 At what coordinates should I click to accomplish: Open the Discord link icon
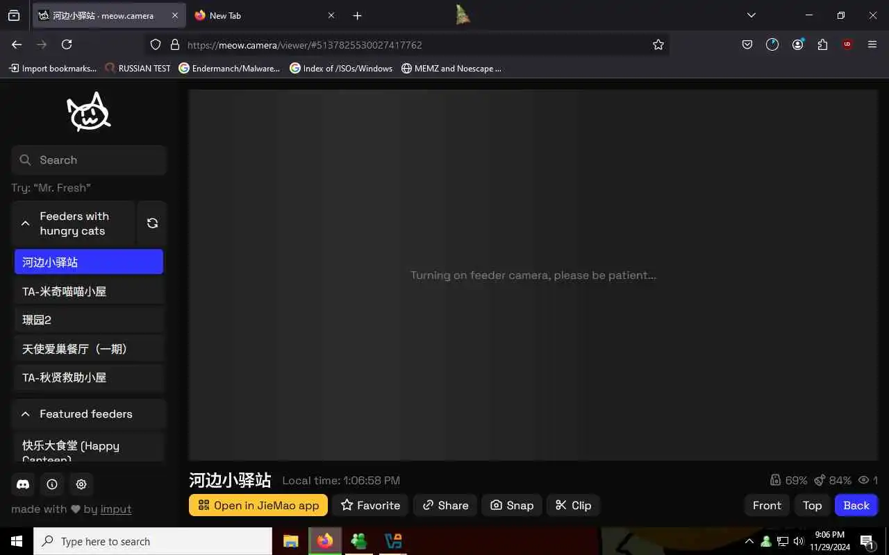tap(23, 484)
